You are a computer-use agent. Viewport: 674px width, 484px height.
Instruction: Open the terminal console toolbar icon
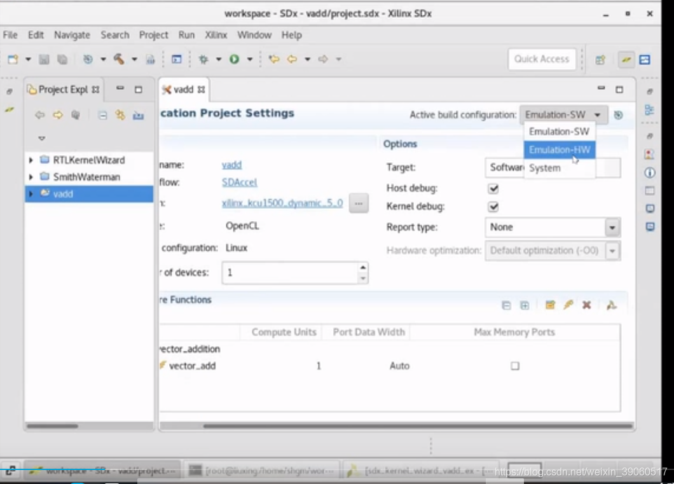(176, 59)
